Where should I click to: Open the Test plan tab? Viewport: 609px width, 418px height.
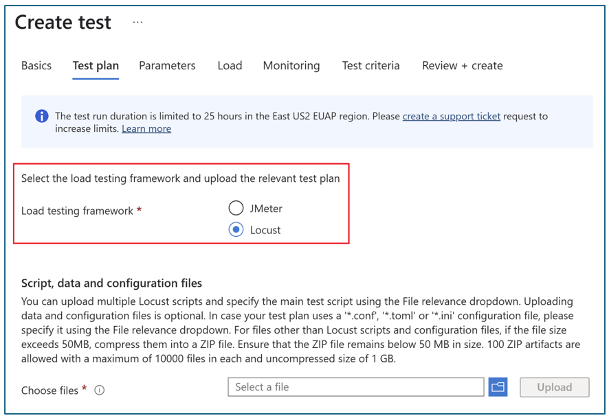click(96, 65)
